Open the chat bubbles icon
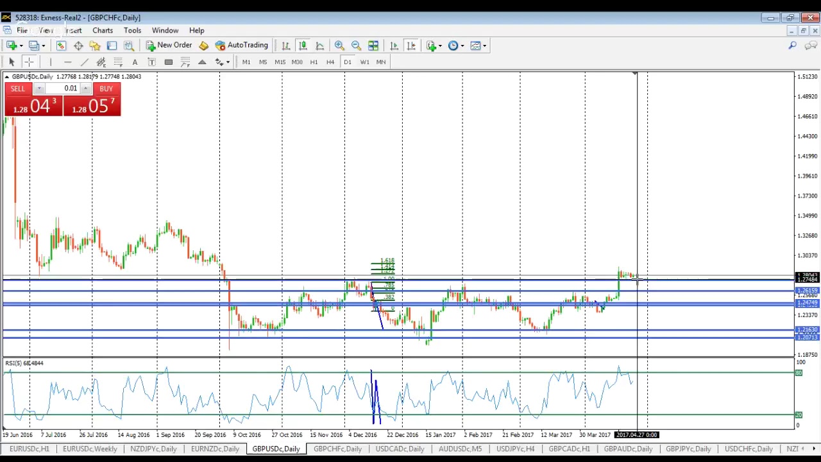The width and height of the screenshot is (821, 462). pos(811,46)
